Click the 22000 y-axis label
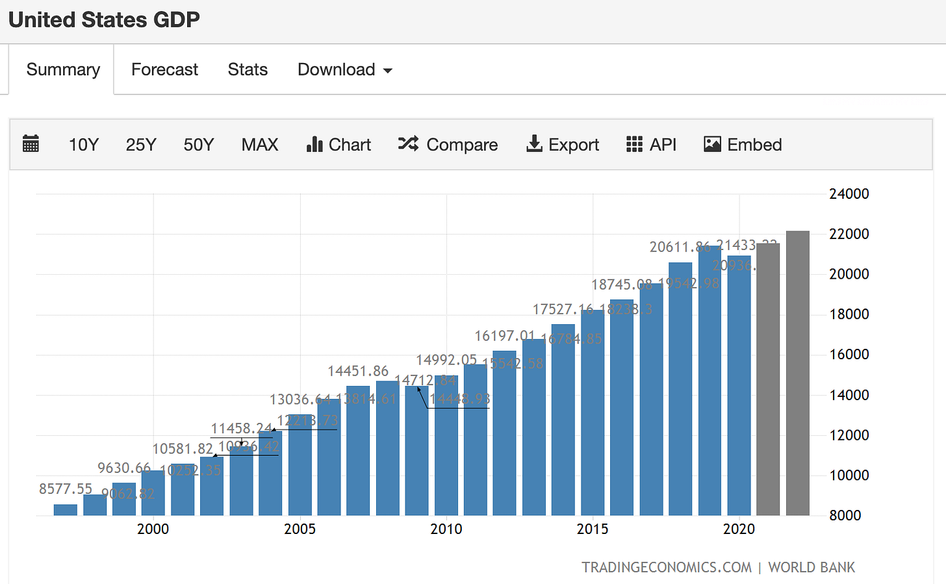Viewport: 946px width, 584px height. point(849,234)
